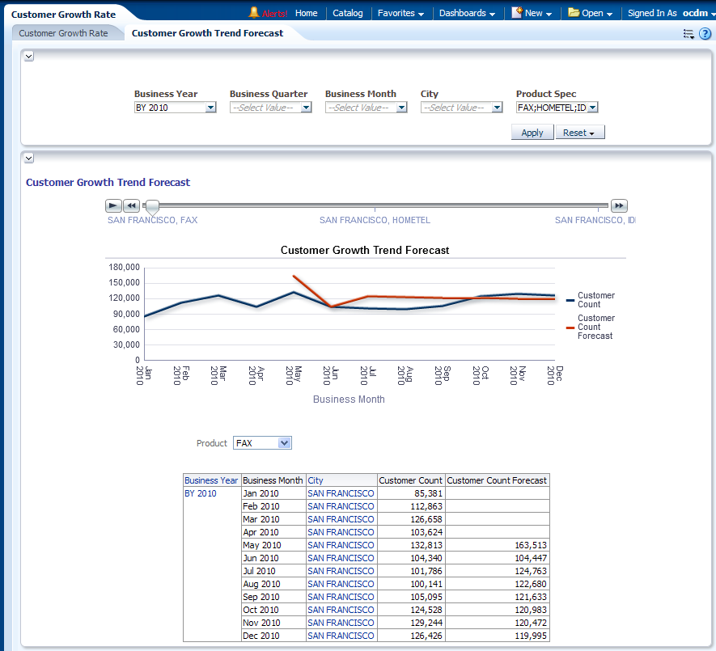This screenshot has width=716, height=651.
Task: Switch to Customer Growth Rate tab
Action: (63, 33)
